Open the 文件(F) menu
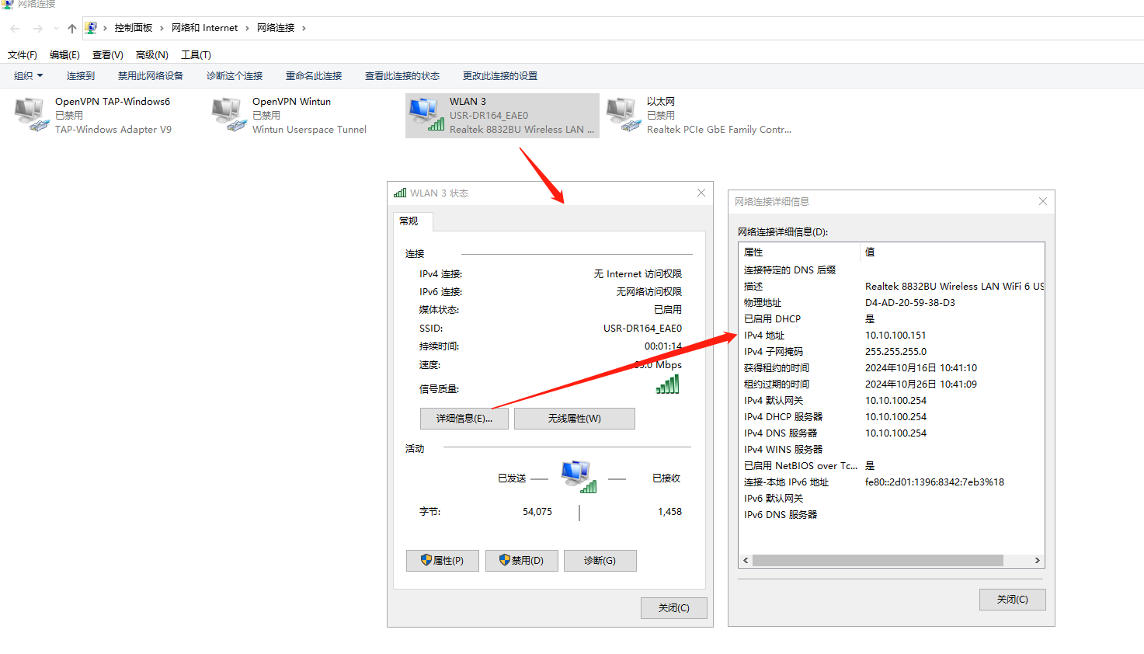The image size is (1144, 654). 23,55
